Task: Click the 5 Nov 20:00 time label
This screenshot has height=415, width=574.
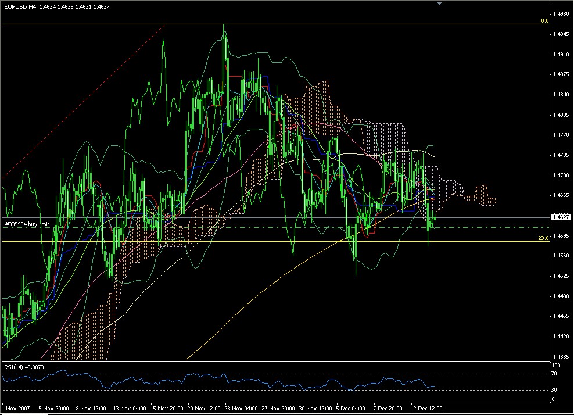Action: [54, 408]
